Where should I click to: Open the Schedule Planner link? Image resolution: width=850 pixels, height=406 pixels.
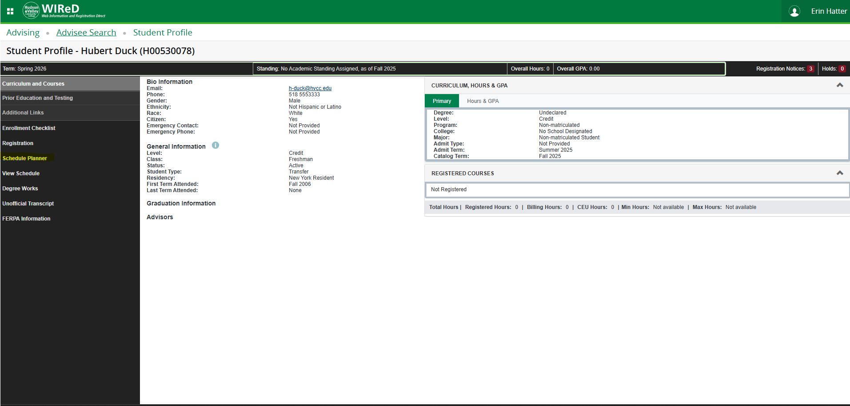click(x=25, y=158)
